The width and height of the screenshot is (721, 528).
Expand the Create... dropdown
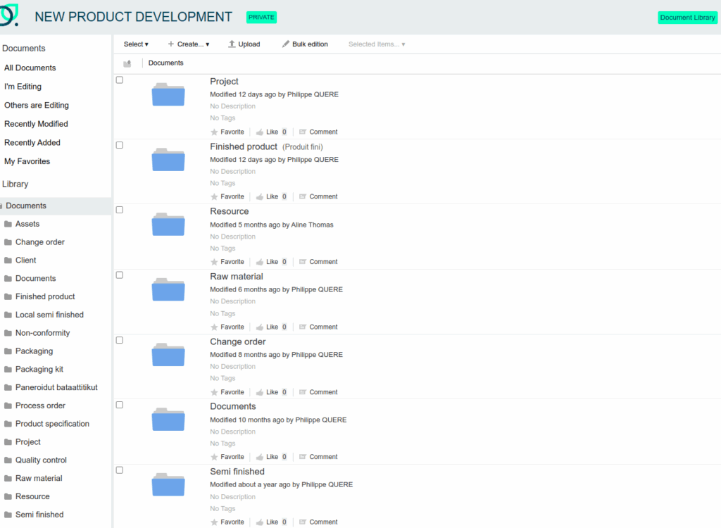point(188,44)
